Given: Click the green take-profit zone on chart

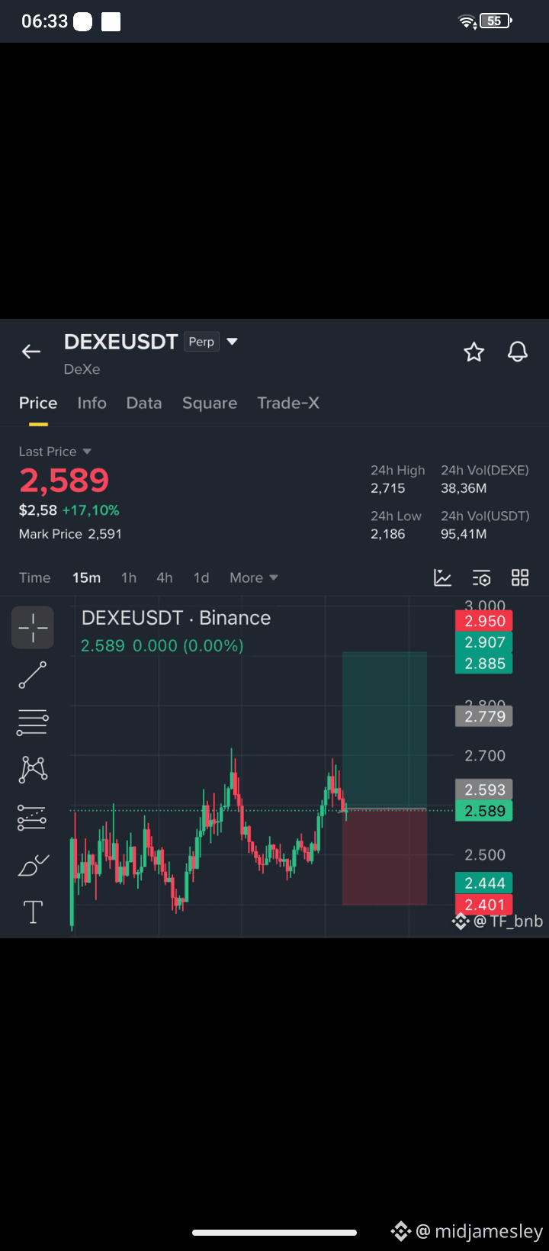Looking at the screenshot, I should pyautogui.click(x=384, y=730).
